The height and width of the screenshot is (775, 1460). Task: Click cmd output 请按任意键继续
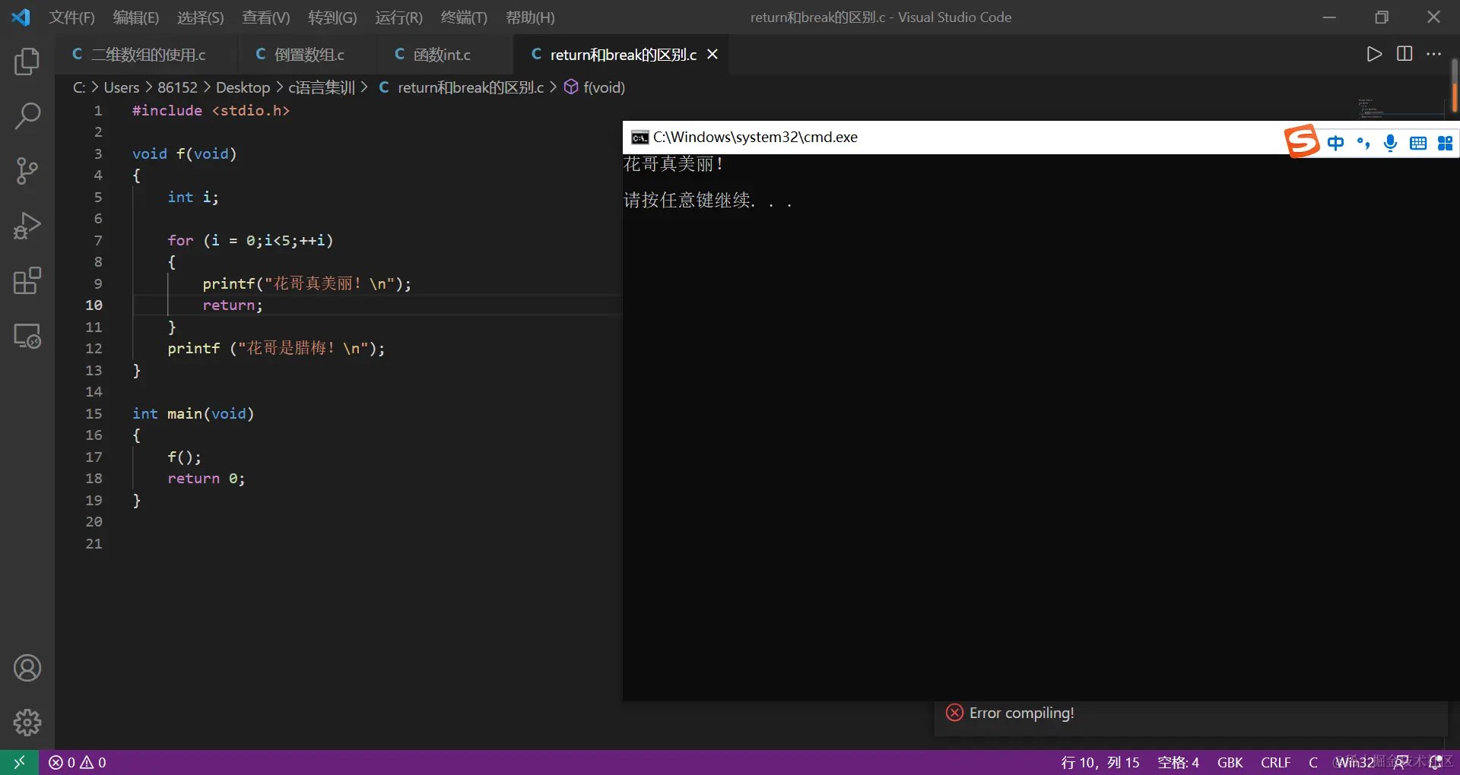(708, 200)
